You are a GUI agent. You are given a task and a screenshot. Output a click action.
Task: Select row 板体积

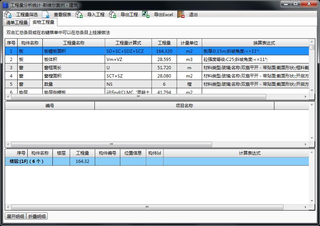coord(157,59)
